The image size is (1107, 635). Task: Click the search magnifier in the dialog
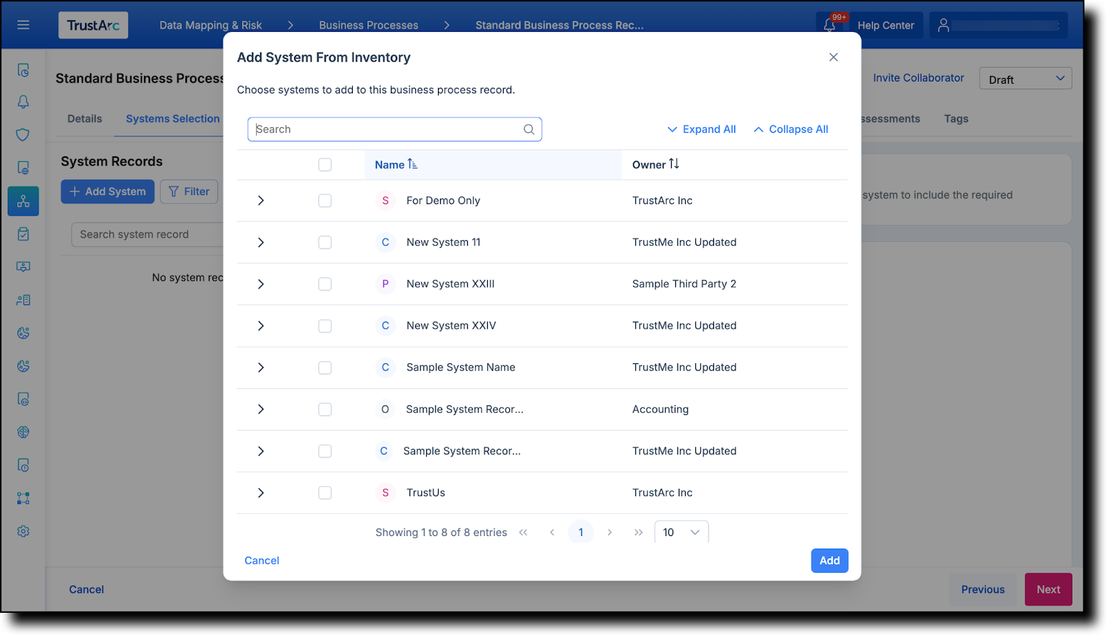pyautogui.click(x=528, y=129)
